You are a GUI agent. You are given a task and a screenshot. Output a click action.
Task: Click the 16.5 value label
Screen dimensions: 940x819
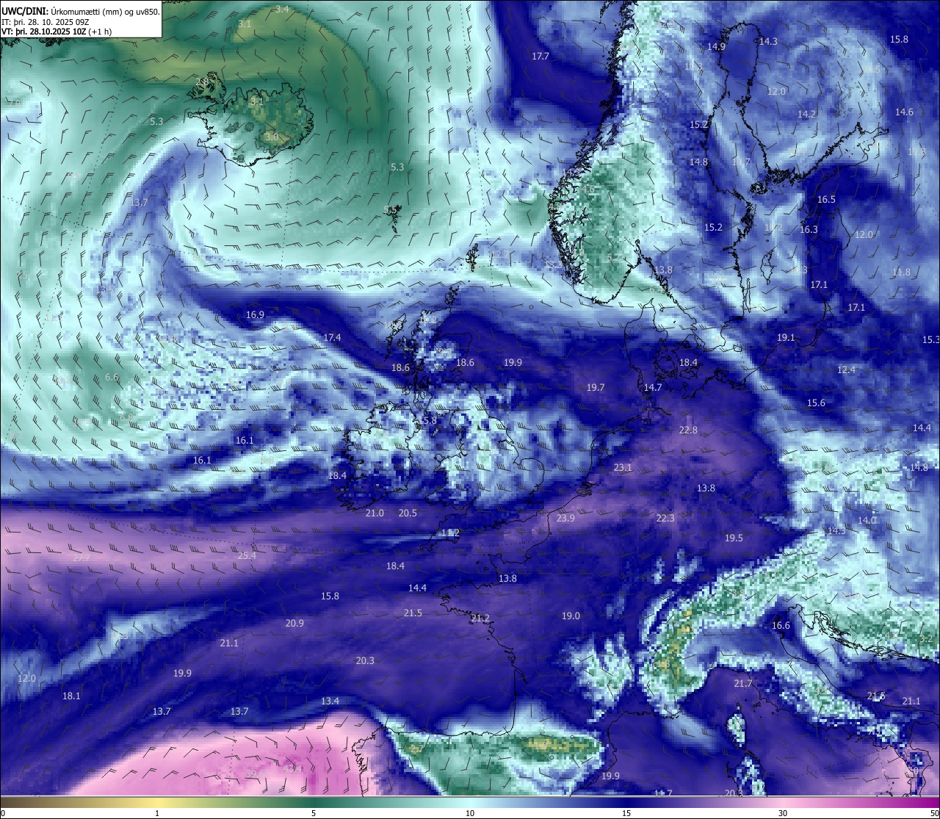click(x=826, y=200)
